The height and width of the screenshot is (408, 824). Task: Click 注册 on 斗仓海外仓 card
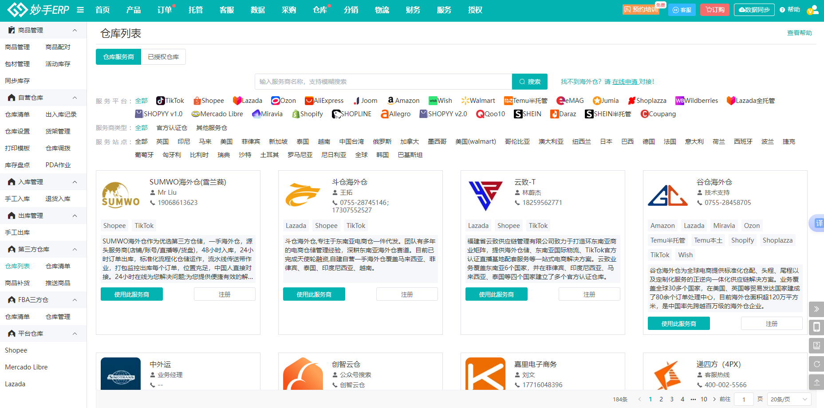pyautogui.click(x=407, y=294)
